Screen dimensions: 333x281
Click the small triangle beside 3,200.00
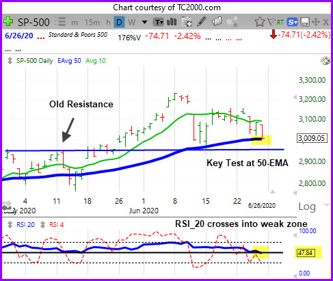295,98
